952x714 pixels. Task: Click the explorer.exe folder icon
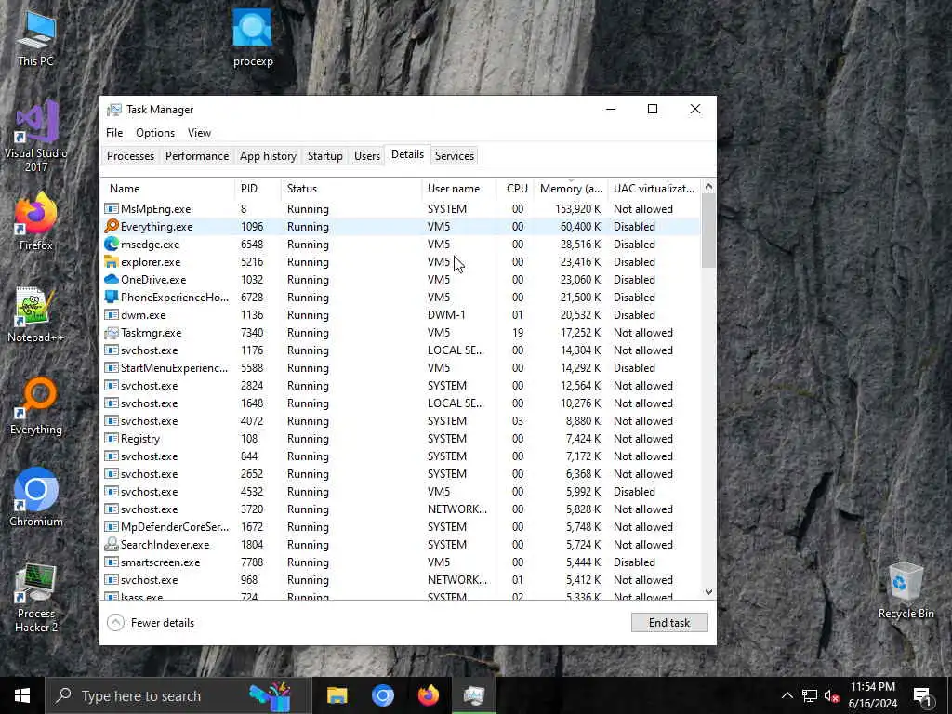[112, 261]
